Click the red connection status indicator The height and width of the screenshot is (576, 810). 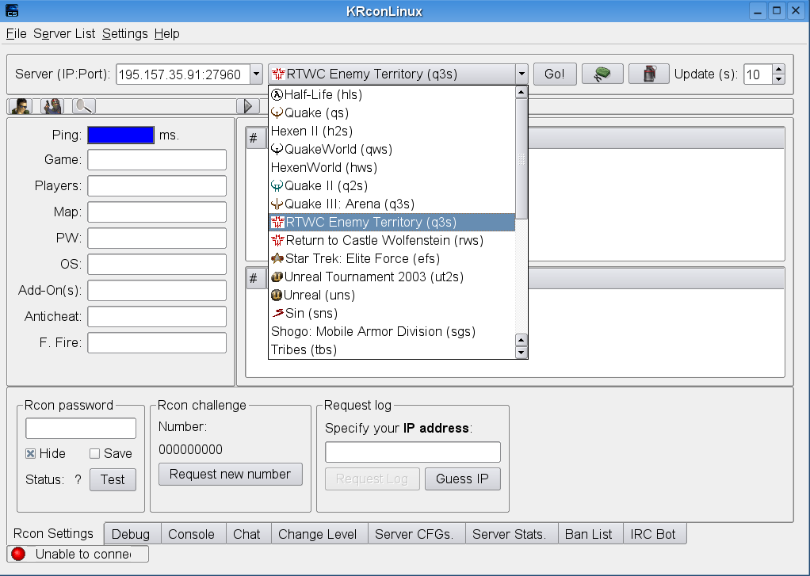(18, 554)
